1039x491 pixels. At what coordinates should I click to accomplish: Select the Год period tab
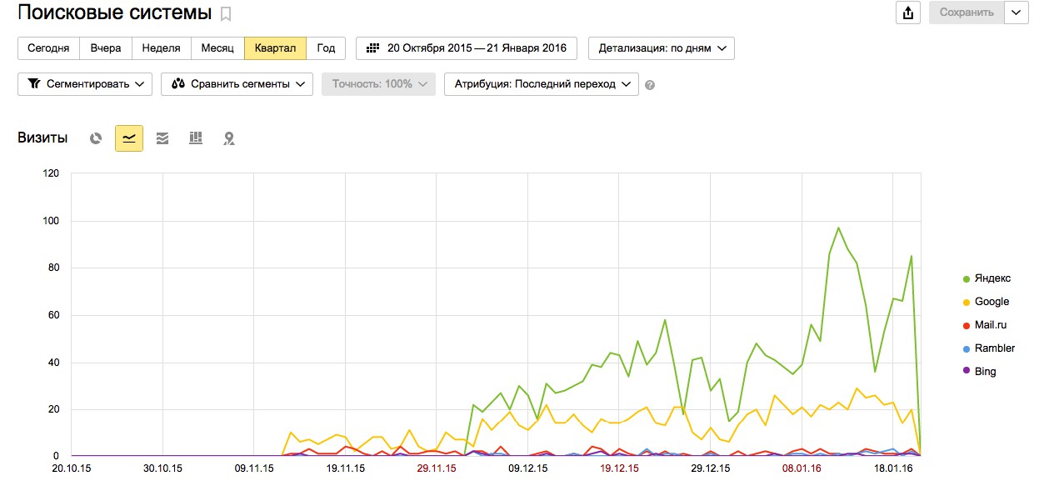coord(326,48)
